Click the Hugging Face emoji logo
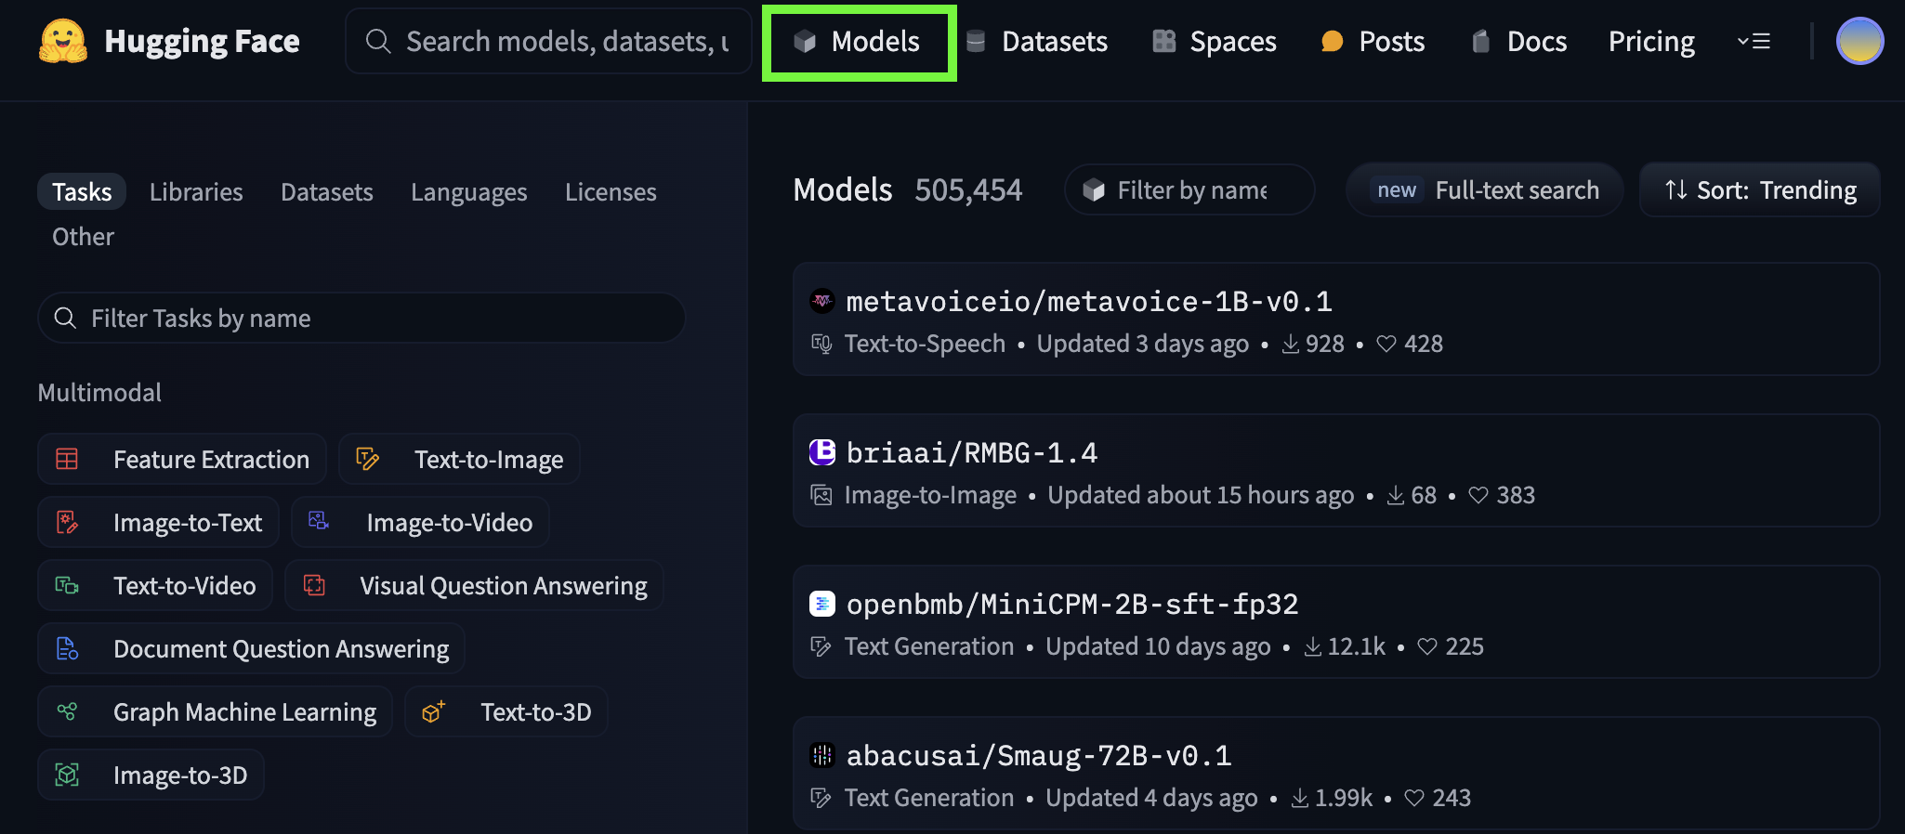This screenshot has width=1905, height=834. [x=62, y=42]
